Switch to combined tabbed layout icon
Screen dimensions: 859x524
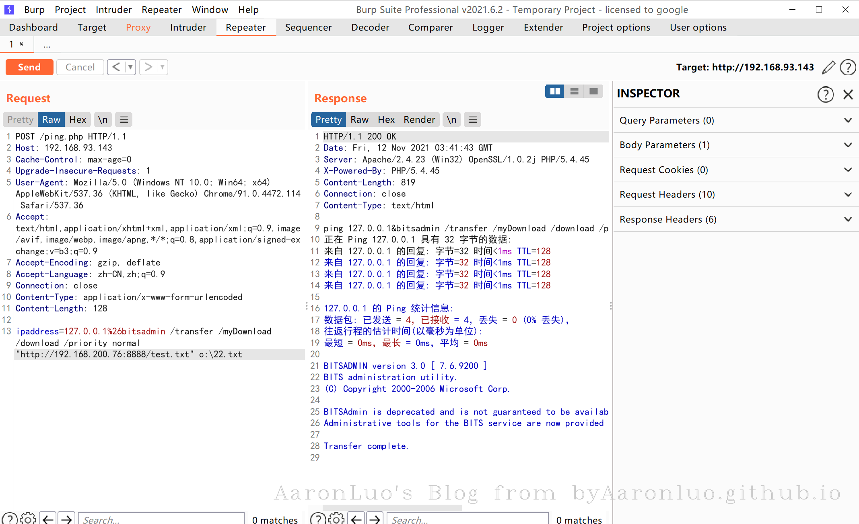coord(593,91)
